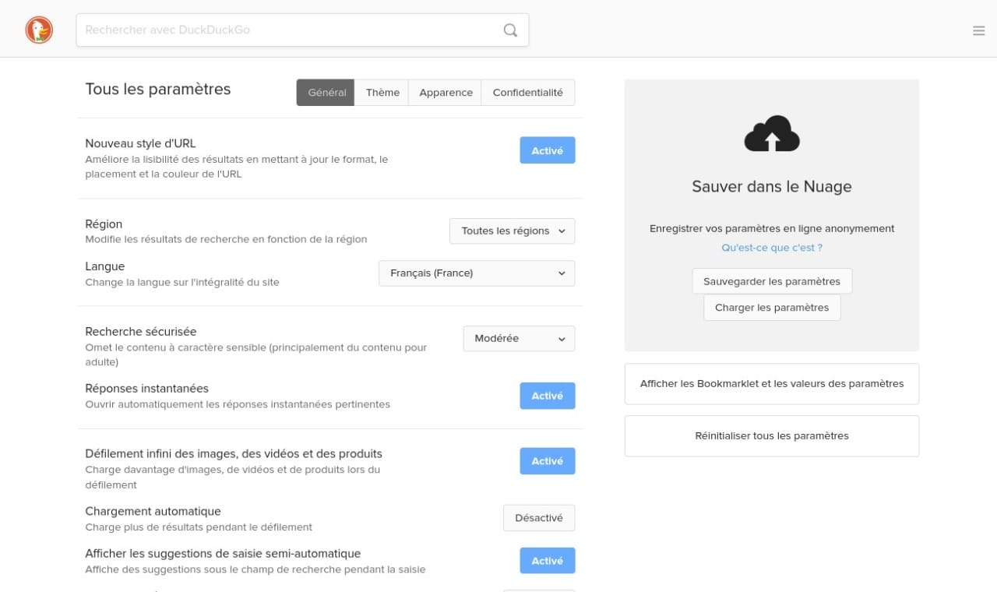The image size is (997, 592).
Task: Change Recherche sécurisée from Modérée
Action: (519, 338)
